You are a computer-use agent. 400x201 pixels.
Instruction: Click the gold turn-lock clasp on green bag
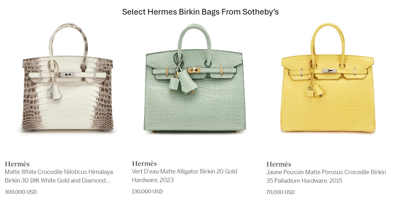pos(194,70)
